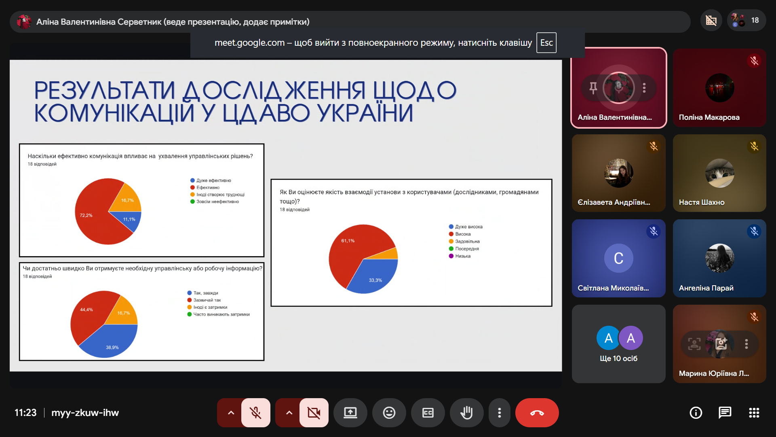Image resolution: width=776 pixels, height=437 pixels.
Task: Select Єлізавета Андріївна's participant tile
Action: [619, 173]
